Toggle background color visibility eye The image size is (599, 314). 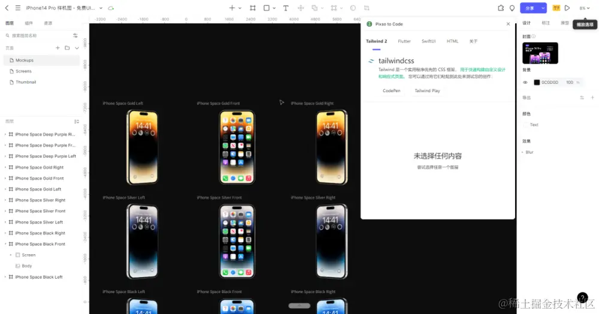click(525, 83)
